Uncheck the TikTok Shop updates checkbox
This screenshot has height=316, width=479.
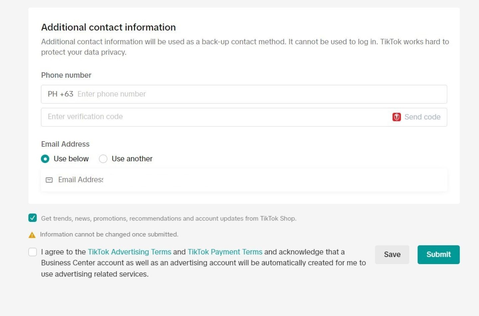click(33, 218)
